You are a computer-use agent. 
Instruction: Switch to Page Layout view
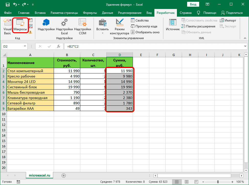tap(186, 182)
